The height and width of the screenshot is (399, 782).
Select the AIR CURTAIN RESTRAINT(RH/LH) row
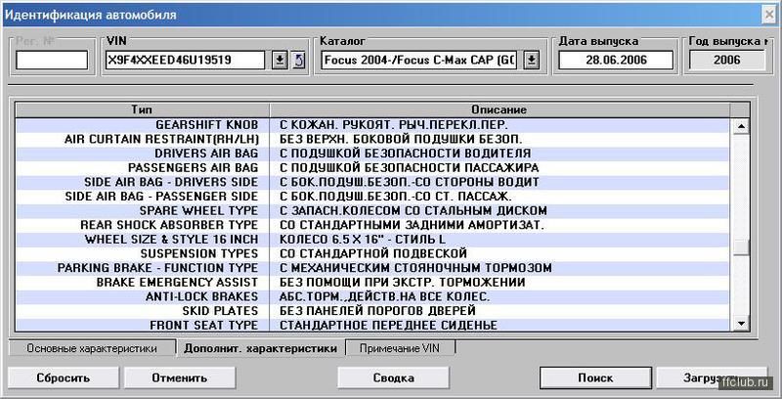click(x=372, y=139)
